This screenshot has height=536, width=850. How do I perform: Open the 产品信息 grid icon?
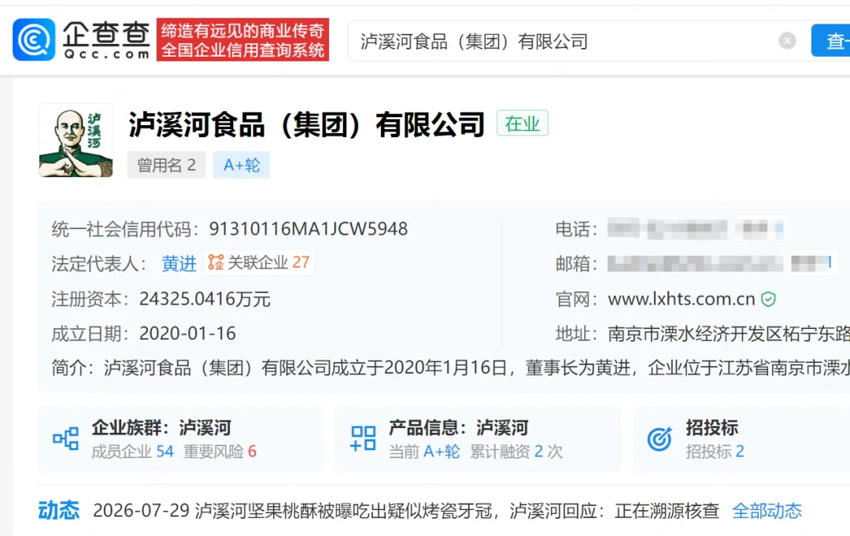click(363, 438)
